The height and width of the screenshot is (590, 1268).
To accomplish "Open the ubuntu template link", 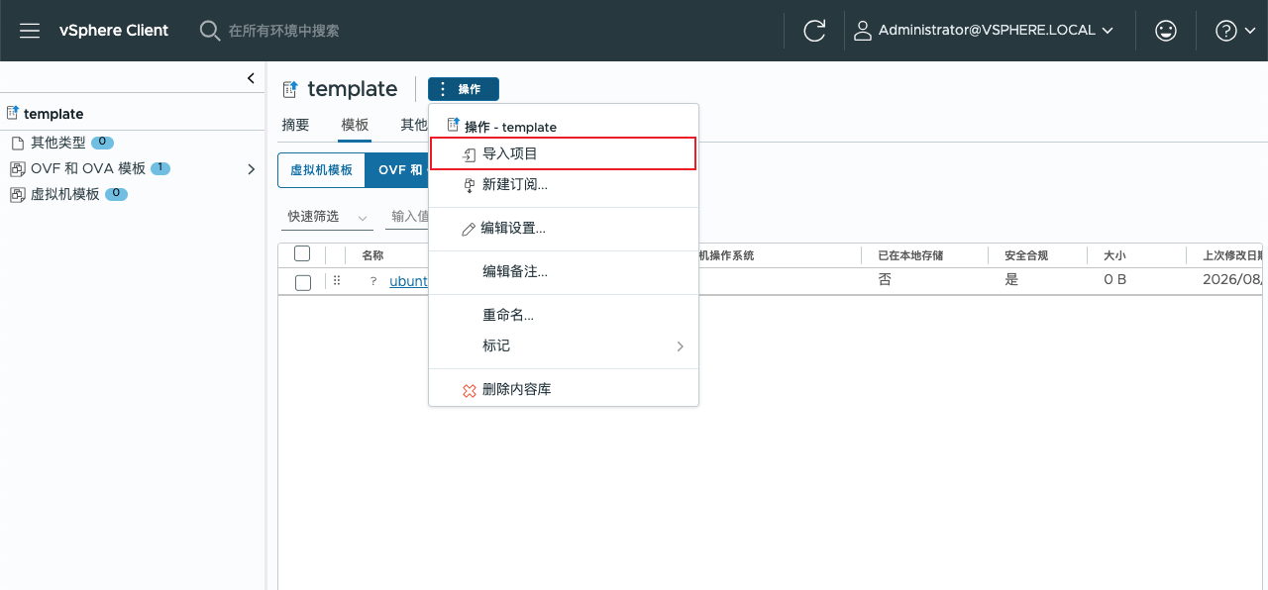I will (x=408, y=281).
